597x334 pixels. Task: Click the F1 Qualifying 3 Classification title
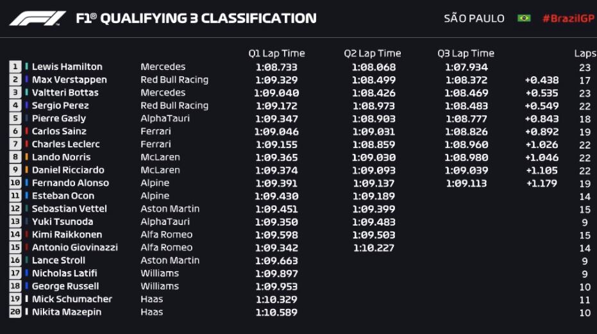(x=196, y=18)
